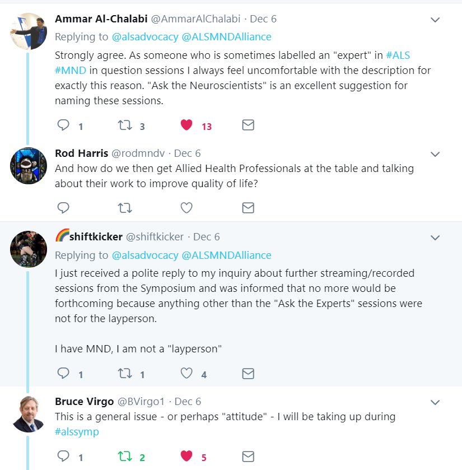This screenshot has width=462, height=470.
Task: Retweet Rod Harris's tweet
Action: 125,208
